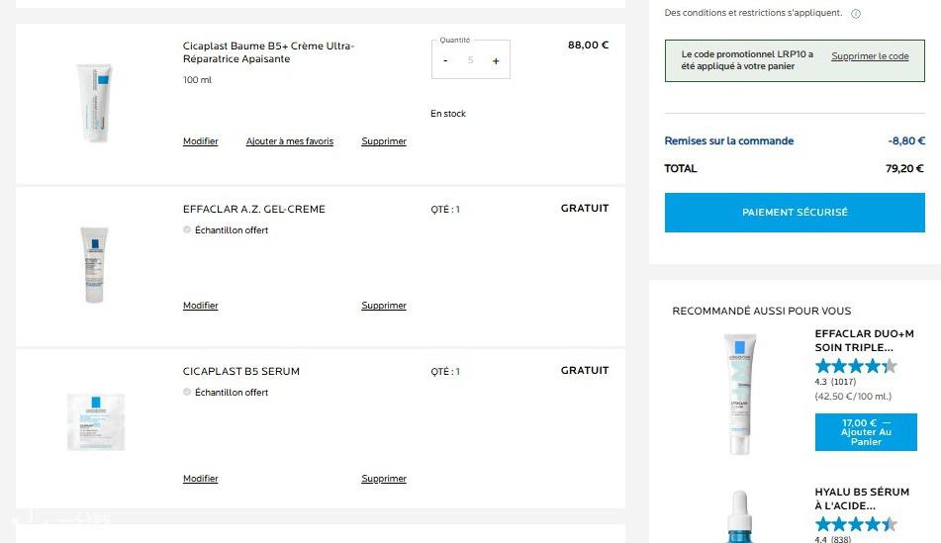Open info icon next to conditions et restrictions

coord(856,14)
